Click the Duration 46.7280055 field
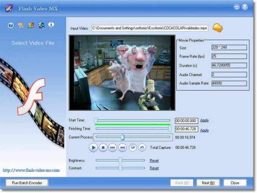Viewport: 257px width, 193px height. (x=229, y=65)
